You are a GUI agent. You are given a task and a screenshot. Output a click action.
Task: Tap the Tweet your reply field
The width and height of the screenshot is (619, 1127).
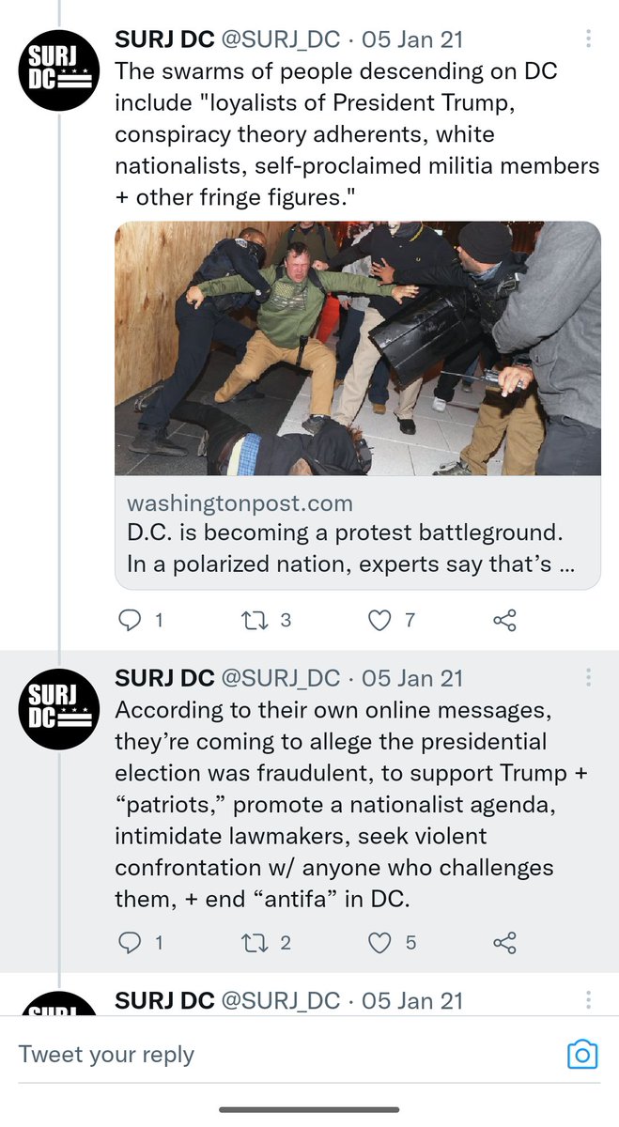point(282,1055)
